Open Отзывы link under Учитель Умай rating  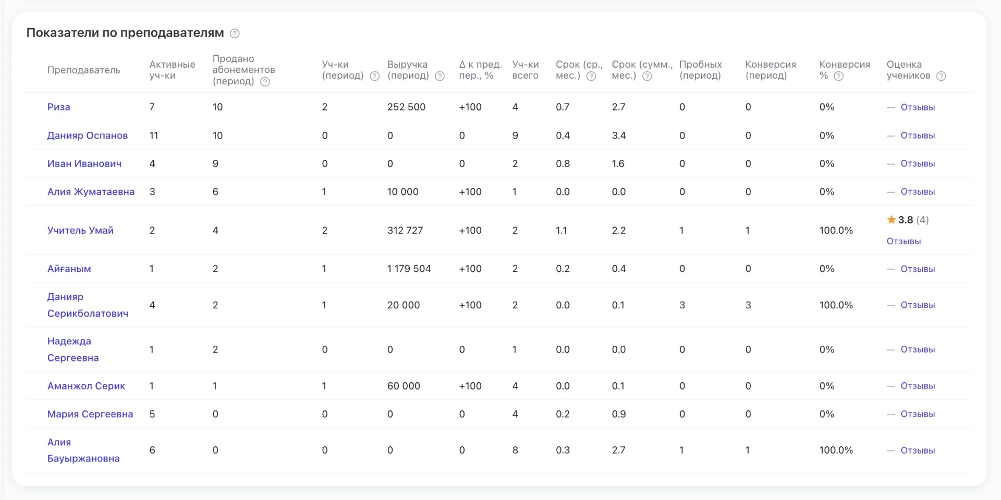coord(904,241)
